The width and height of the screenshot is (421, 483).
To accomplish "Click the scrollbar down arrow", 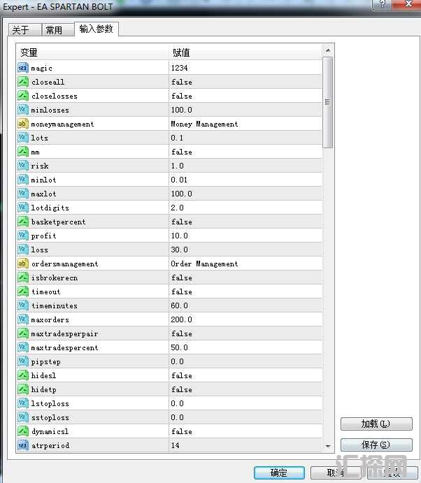I will [328, 446].
